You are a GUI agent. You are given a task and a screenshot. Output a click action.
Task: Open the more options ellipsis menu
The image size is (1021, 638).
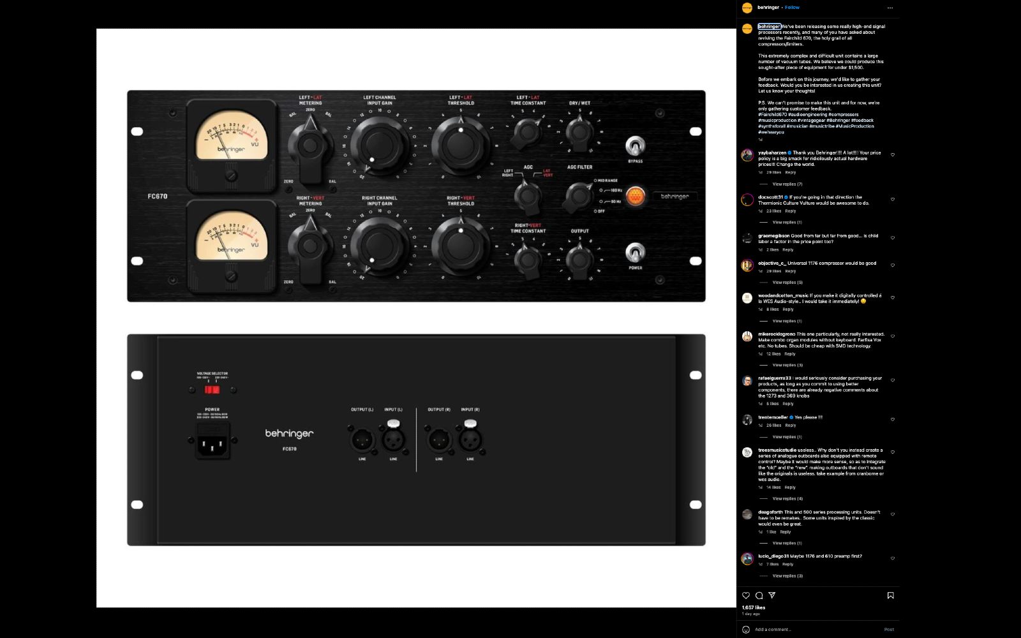click(x=890, y=8)
